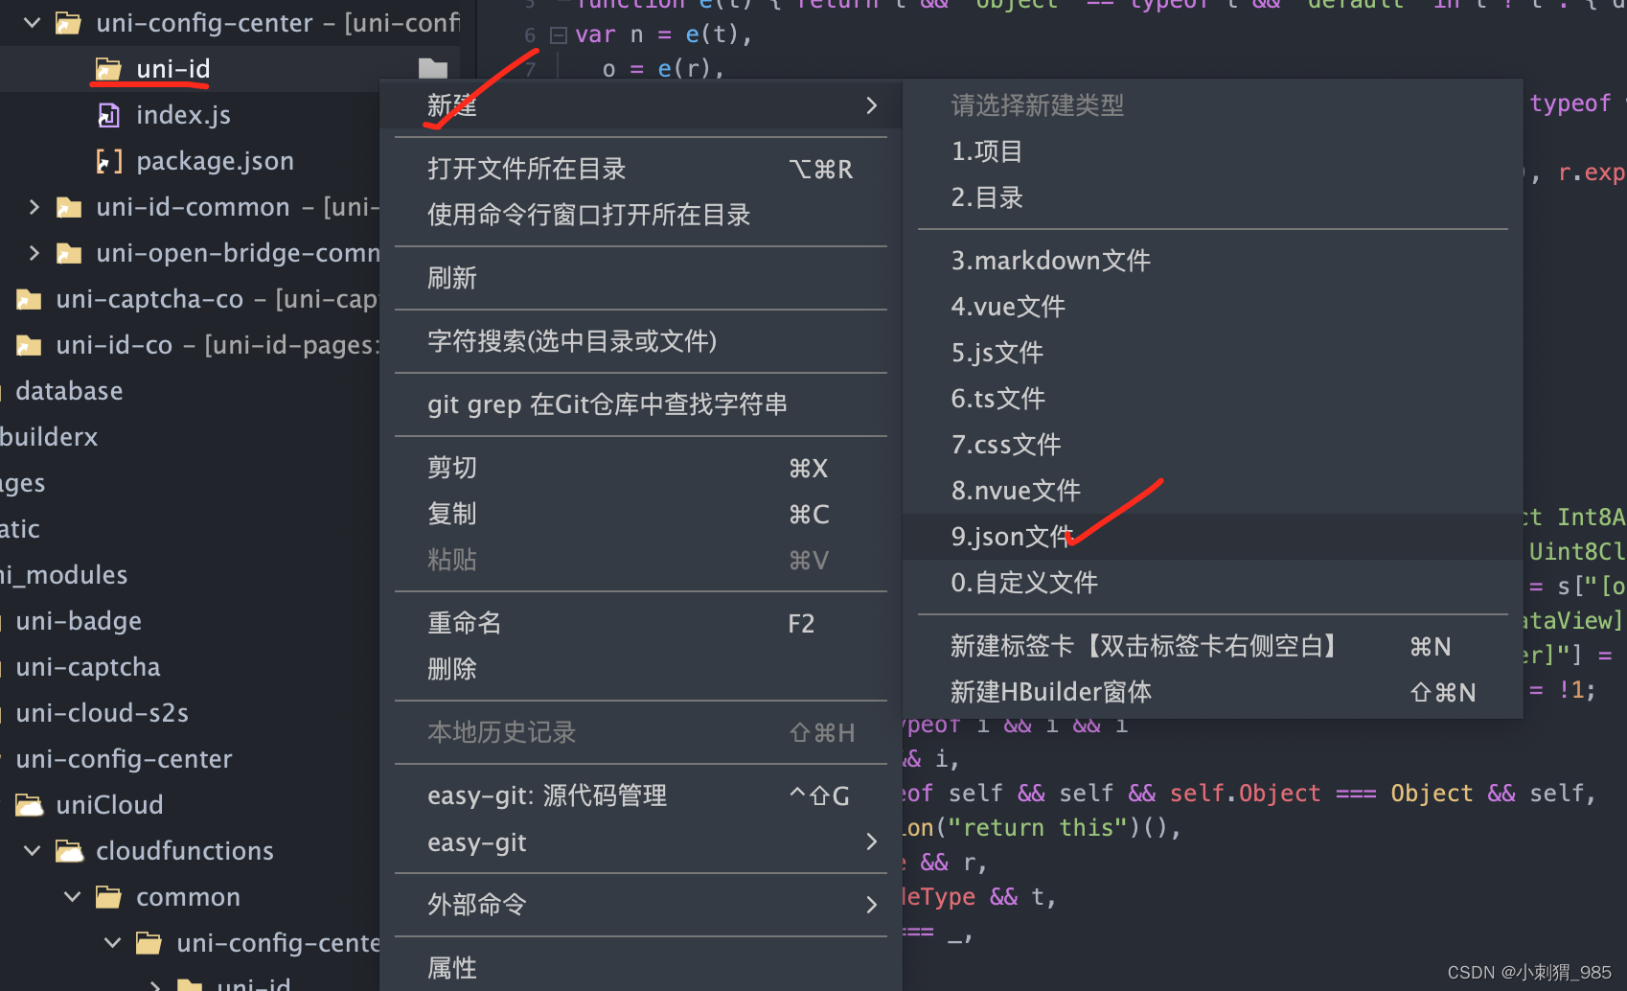Viewport: 1627px width, 991px height.
Task: Click line number 6 in editor gutter
Action: (x=530, y=35)
